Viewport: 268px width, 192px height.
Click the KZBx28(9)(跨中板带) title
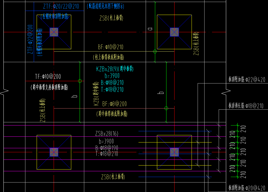pos(115,69)
